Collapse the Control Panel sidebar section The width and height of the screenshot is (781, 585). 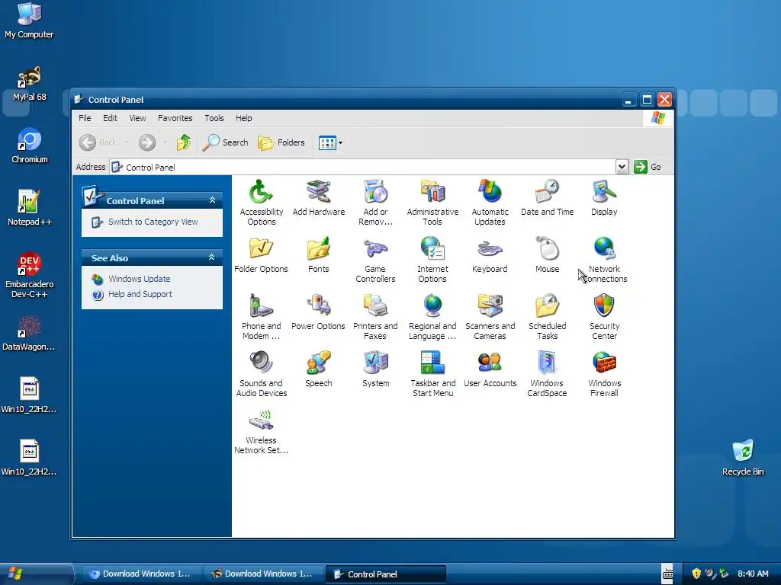point(212,200)
